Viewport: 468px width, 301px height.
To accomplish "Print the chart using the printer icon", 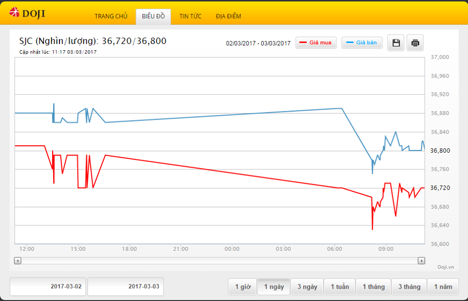I will coord(415,43).
